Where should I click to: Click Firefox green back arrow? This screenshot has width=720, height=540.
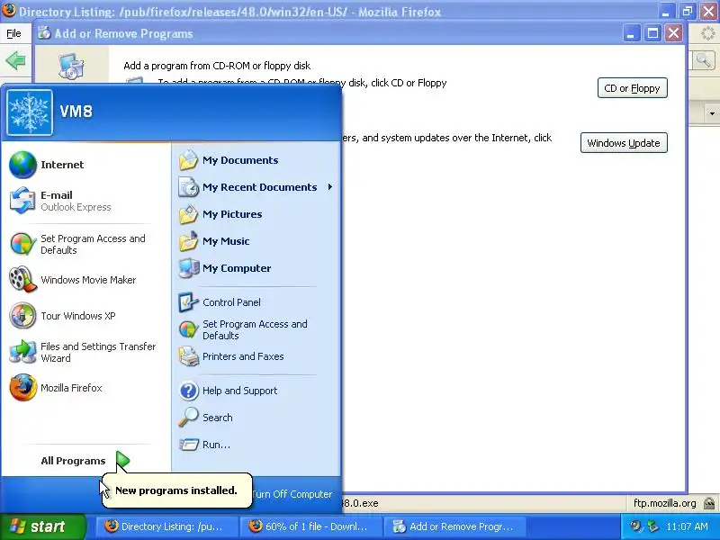[15, 60]
